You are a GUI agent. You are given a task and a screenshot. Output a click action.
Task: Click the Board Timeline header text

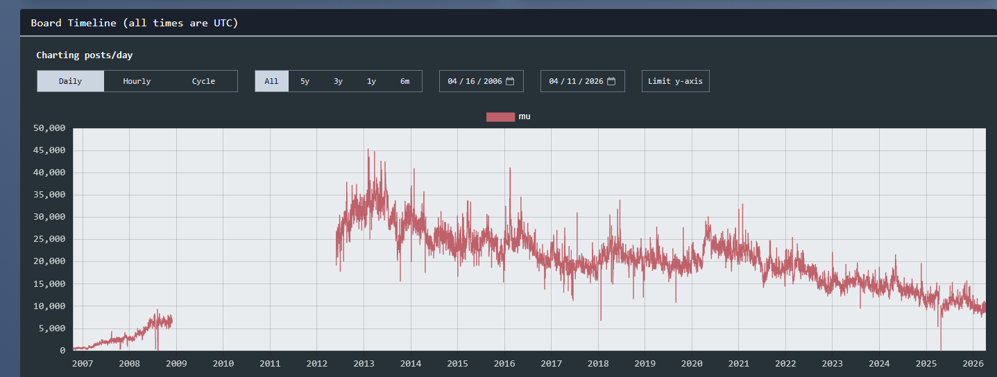click(135, 23)
